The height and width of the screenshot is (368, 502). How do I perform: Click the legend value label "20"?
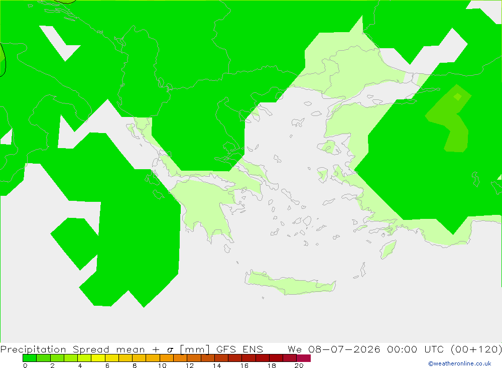pos(299,365)
